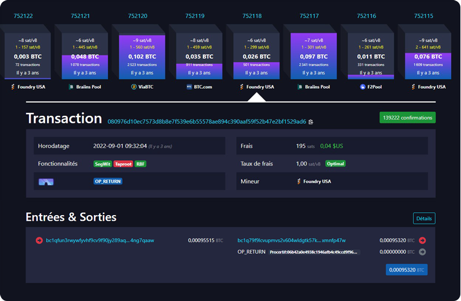
Task: Click the red arrow next to the bc1q79f9 output
Action: (x=422, y=240)
